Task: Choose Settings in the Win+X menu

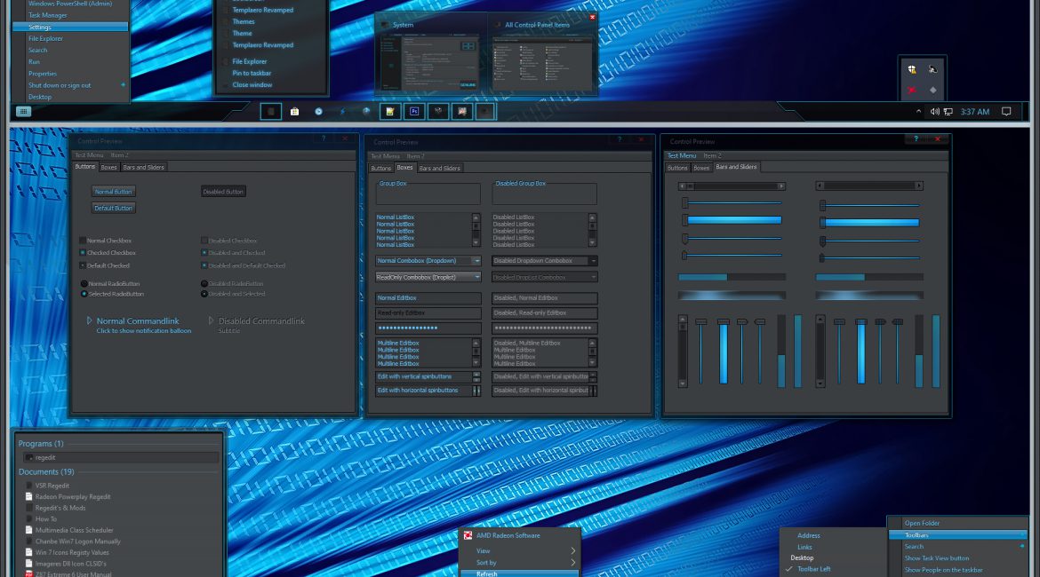Action: pos(70,27)
